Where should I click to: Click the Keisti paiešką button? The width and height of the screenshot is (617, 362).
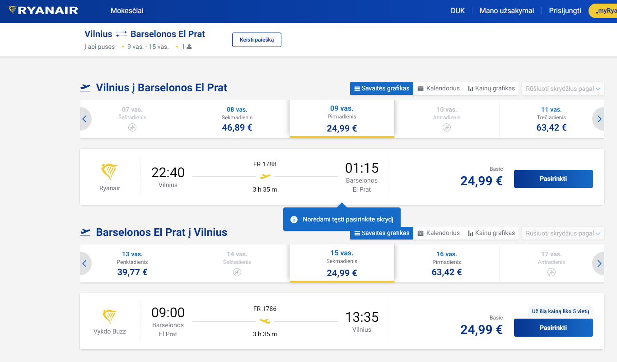257,40
